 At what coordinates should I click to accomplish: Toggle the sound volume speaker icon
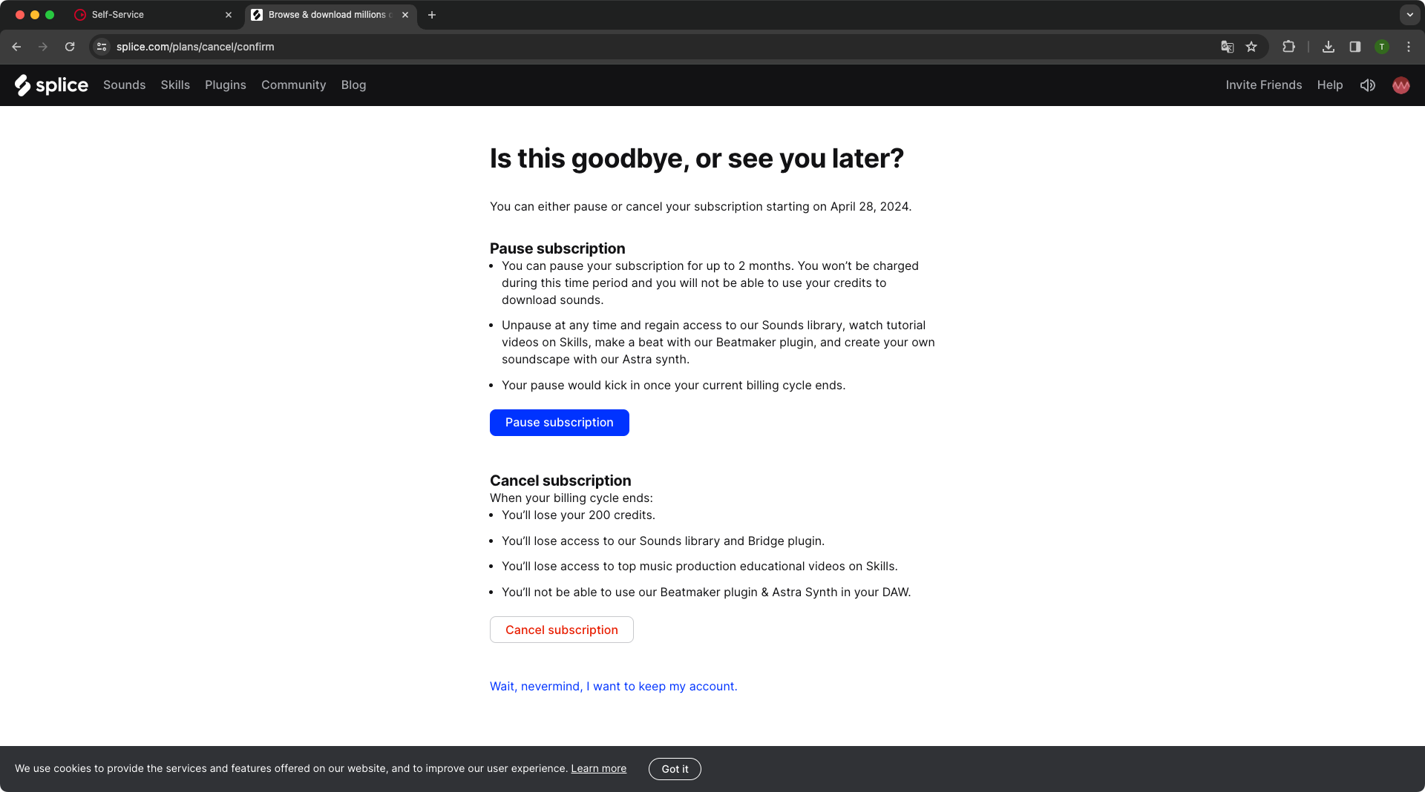click(x=1367, y=85)
